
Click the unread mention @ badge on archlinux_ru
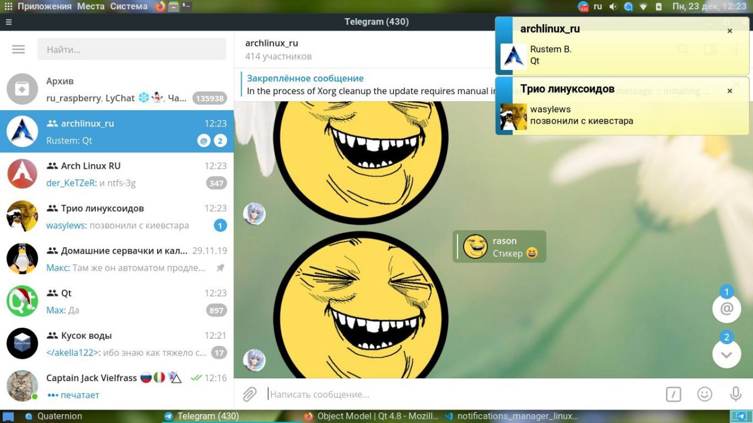click(x=204, y=141)
